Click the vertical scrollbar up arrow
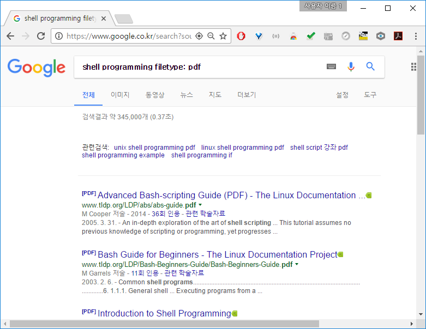 [421, 51]
